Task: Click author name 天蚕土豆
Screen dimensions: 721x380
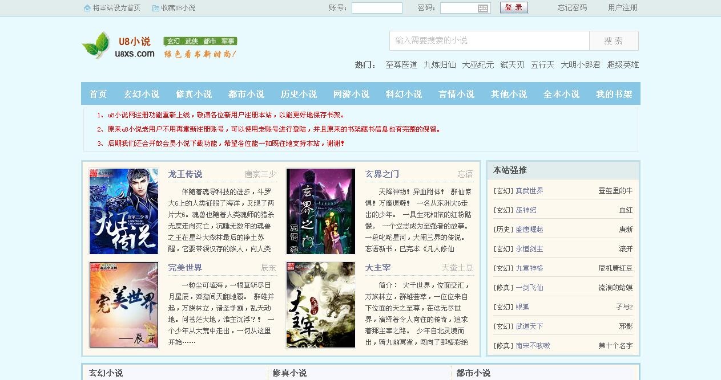Action: point(457,268)
